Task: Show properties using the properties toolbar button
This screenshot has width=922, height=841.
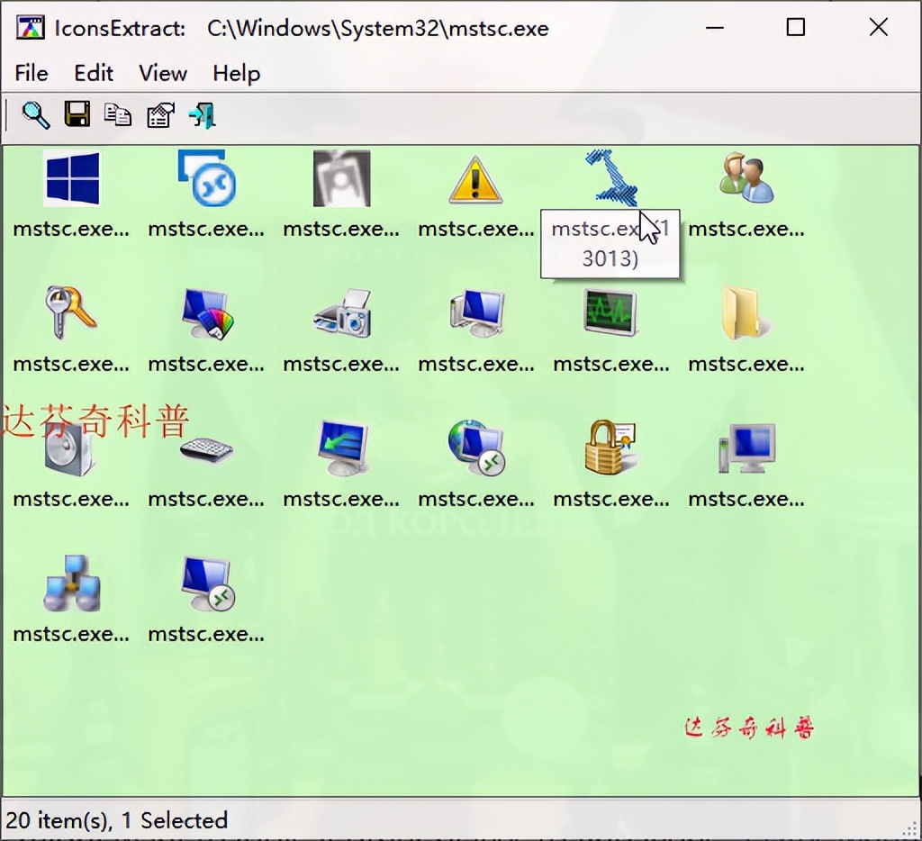Action: pyautogui.click(x=159, y=114)
